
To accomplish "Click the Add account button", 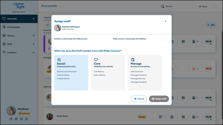I will 211,25.
